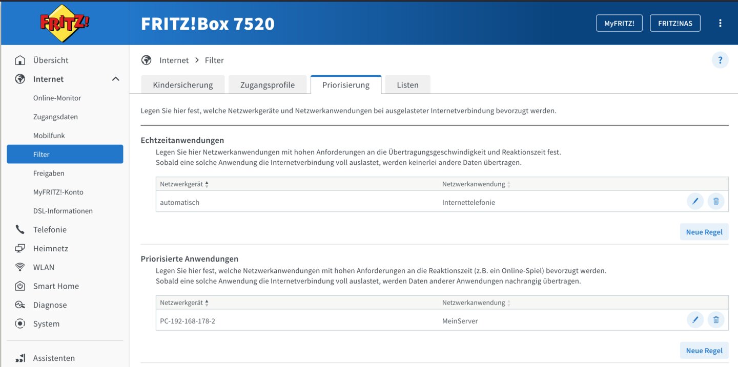
Task: Switch to the Kindersicherung tab
Action: (x=182, y=85)
